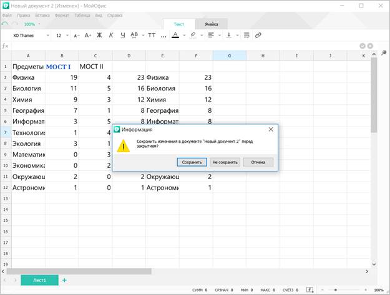Image resolution: width=390 pixels, height=295 pixels.
Task: Expand the 100% zoom dropdown in toolbar
Action: tap(39, 24)
